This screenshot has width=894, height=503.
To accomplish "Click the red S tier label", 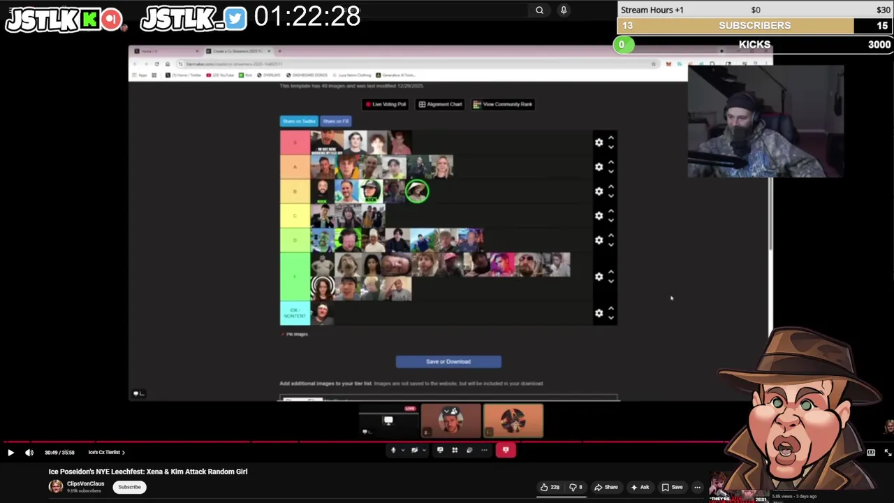I will pos(295,143).
